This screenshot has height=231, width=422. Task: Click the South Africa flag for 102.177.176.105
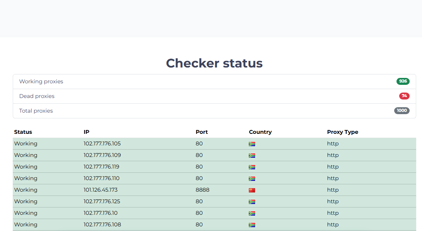tap(252, 144)
